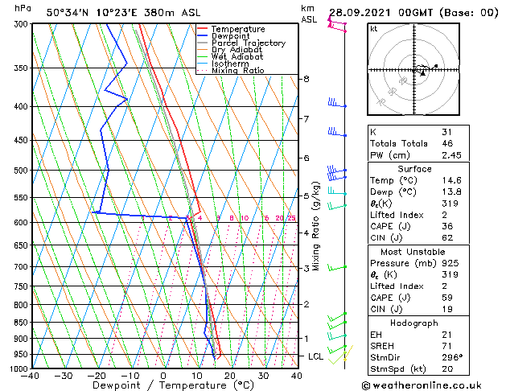
Task: Click the K index value 31
Action: tap(447, 132)
